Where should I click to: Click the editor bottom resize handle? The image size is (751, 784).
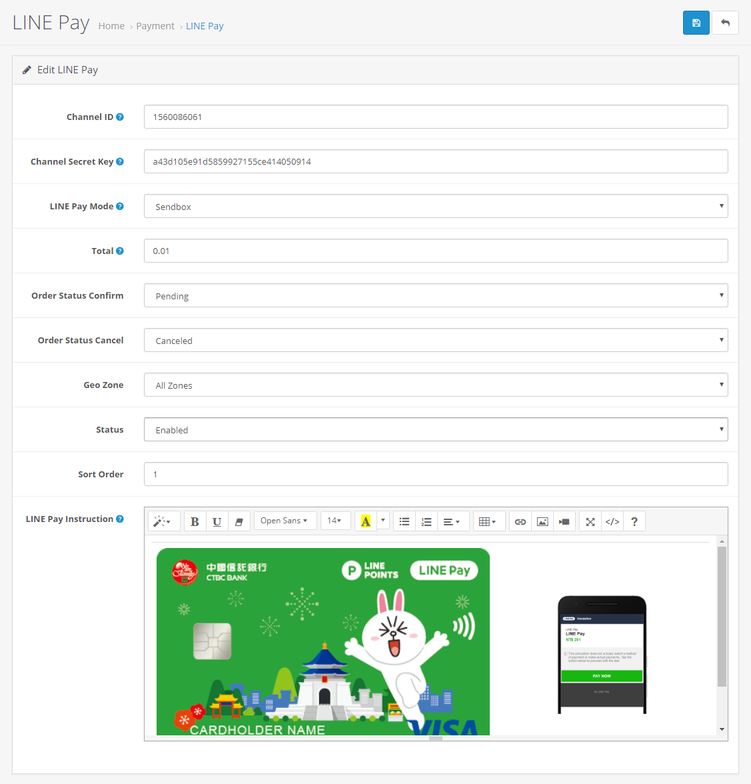[436, 738]
